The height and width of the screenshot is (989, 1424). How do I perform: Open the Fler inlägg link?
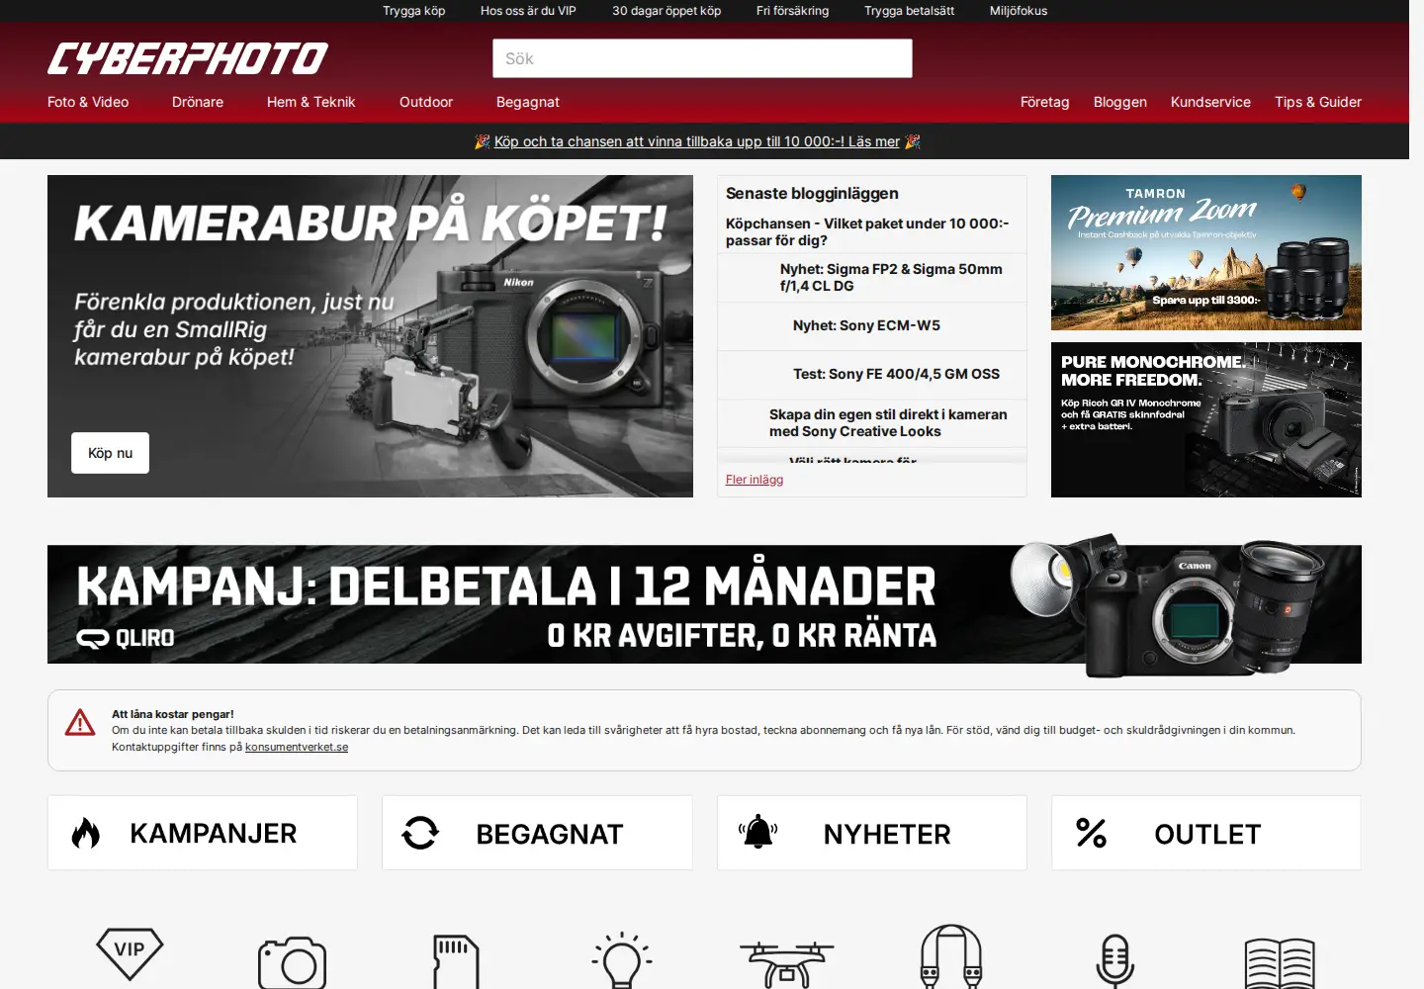(x=755, y=480)
